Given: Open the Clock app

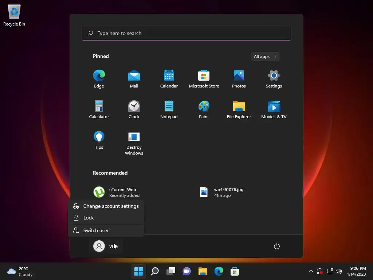Looking at the screenshot, I should coord(134,109).
